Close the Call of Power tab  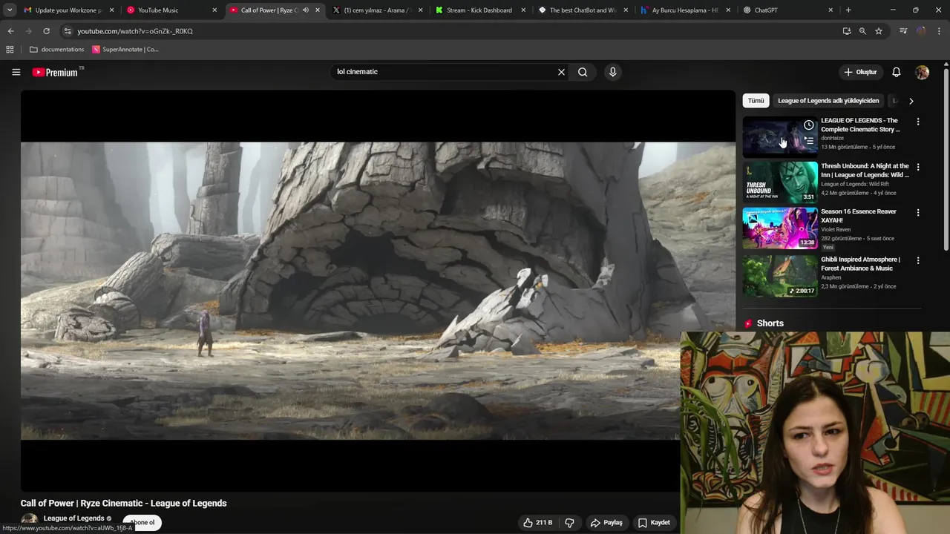[x=318, y=10]
